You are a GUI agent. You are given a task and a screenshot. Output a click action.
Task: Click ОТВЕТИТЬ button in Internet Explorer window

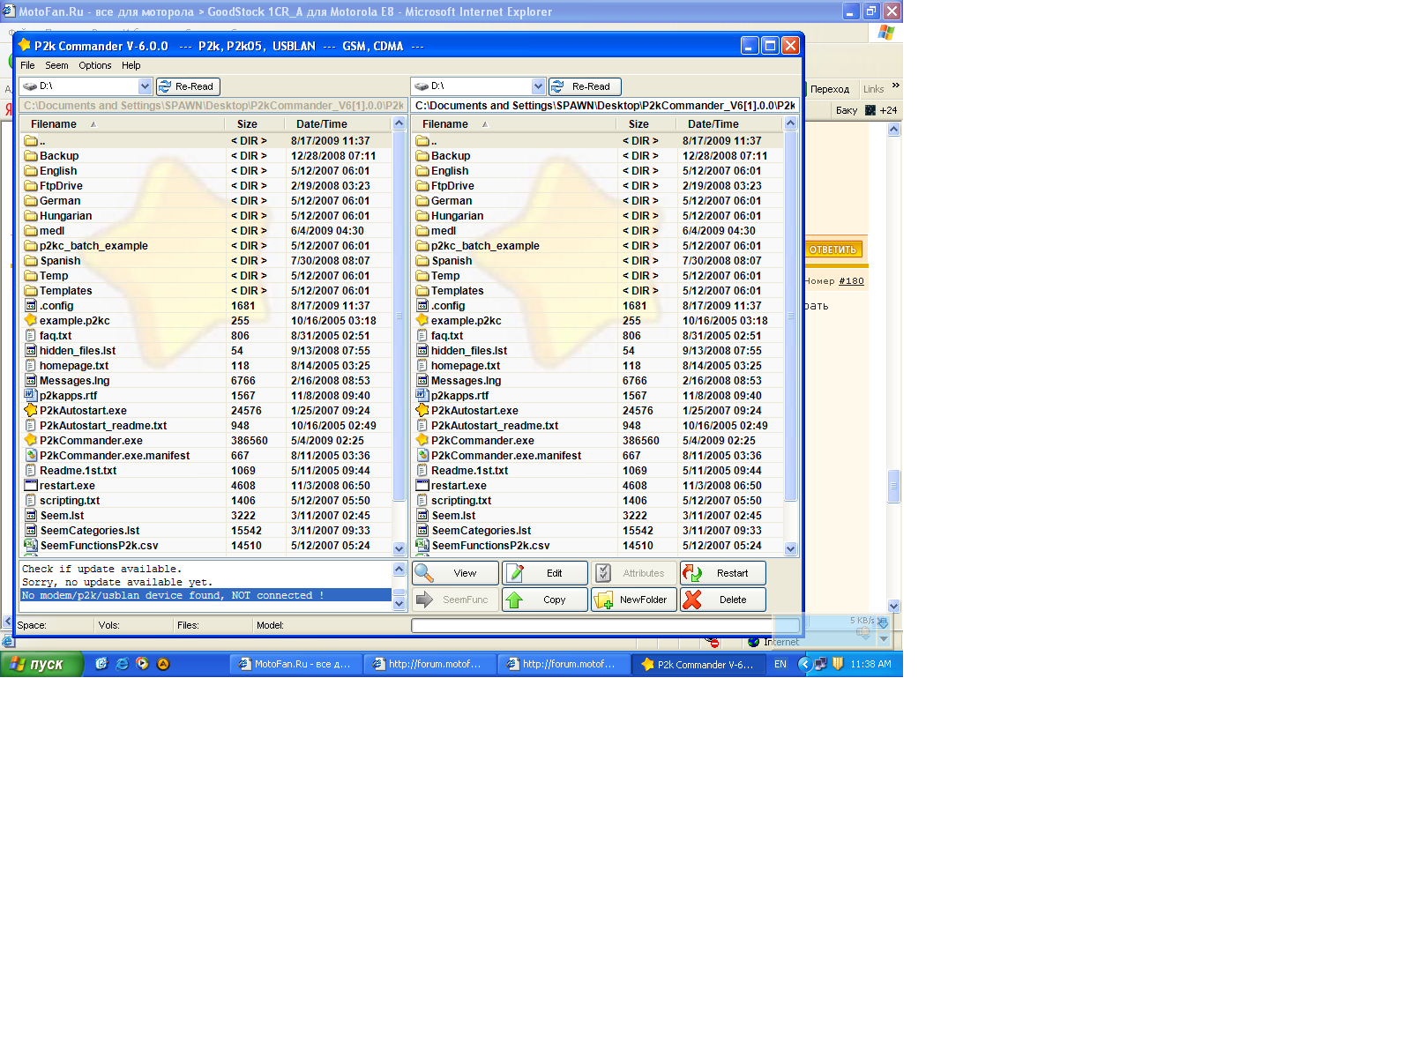tap(833, 250)
